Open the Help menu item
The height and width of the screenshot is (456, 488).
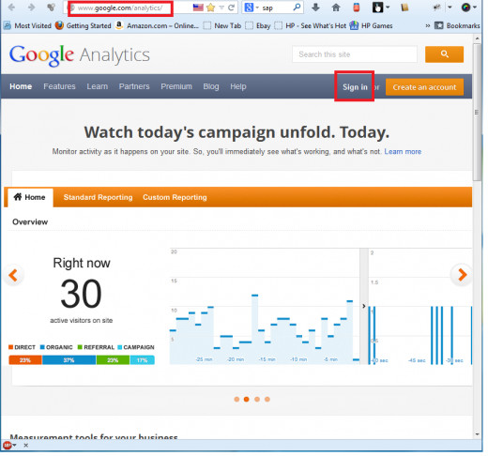[x=238, y=86]
